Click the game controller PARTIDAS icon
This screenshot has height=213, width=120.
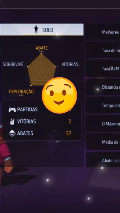[12, 110]
